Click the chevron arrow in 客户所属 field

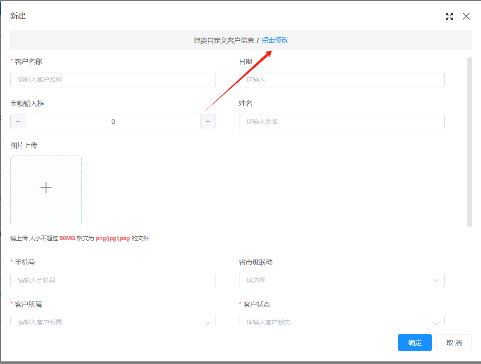207,322
